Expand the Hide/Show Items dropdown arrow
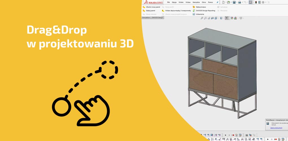Image resolution: width=288 pixels, height=141 pixels. click(229, 18)
